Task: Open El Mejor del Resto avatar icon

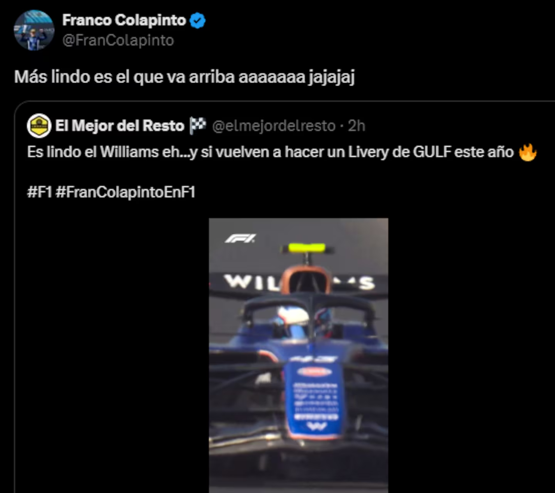Action: pos(39,125)
